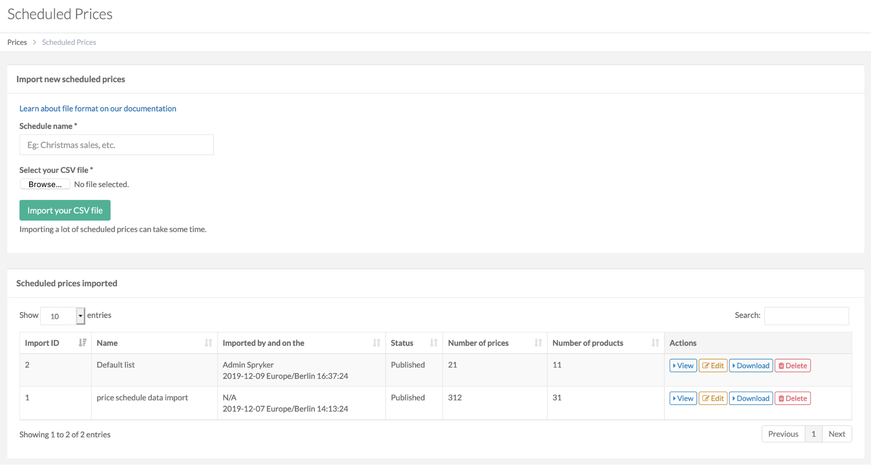Sort by Imported by and on the
The width and height of the screenshot is (871, 465).
tap(376, 343)
